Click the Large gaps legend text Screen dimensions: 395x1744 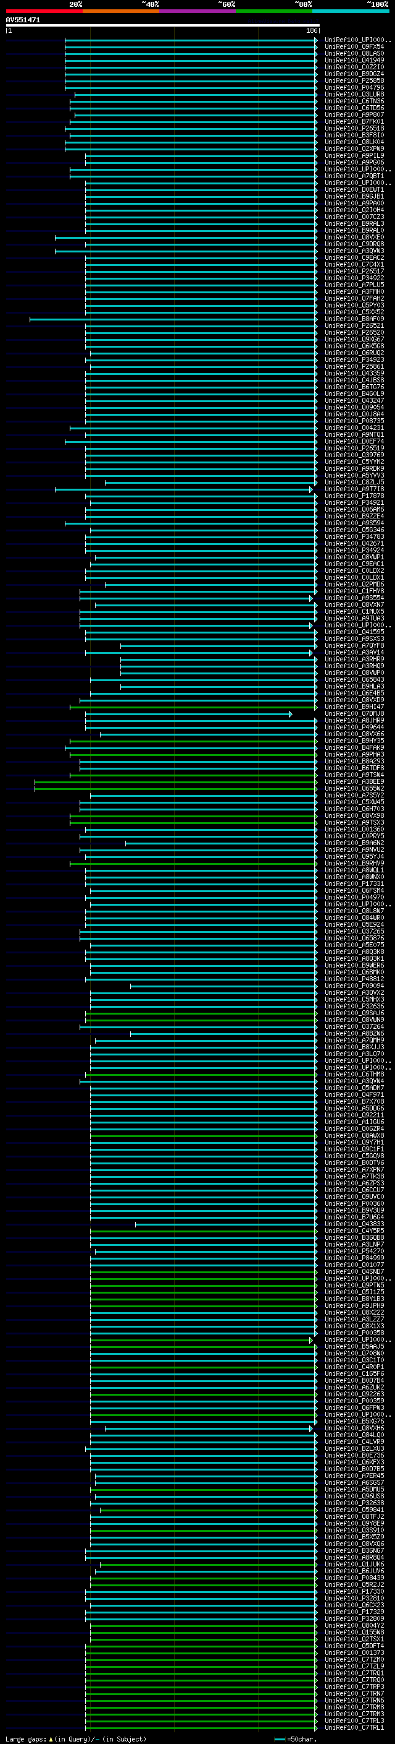[x=76, y=1739]
